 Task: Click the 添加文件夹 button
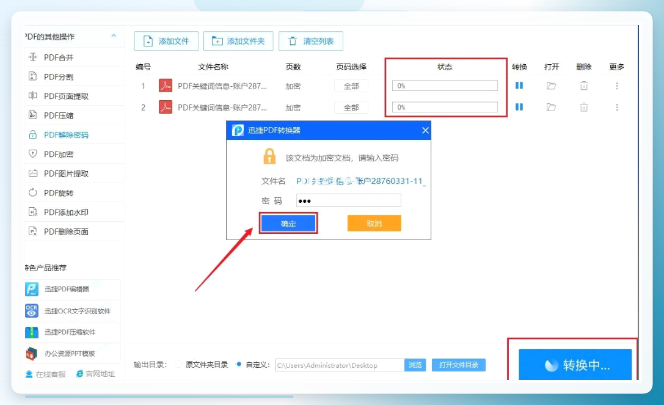(x=238, y=41)
